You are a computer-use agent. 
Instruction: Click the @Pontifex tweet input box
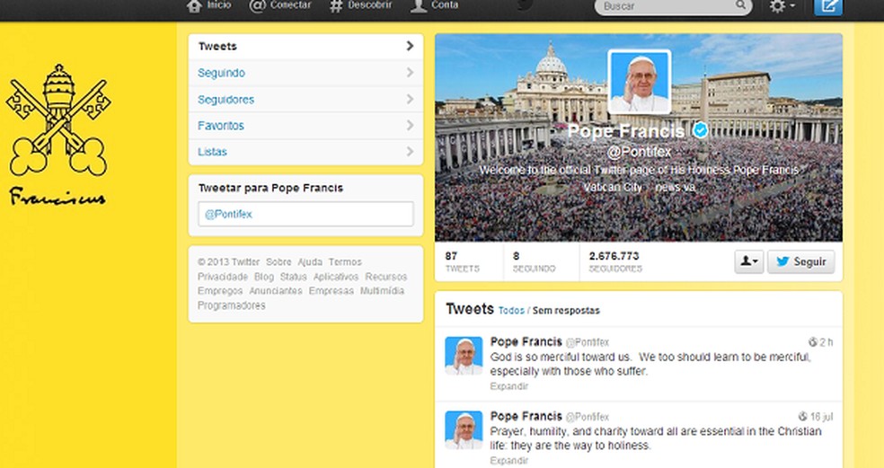click(305, 215)
